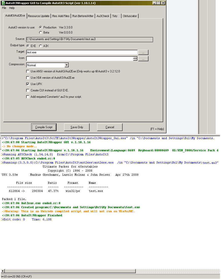Click the 'Packed 1 file.' output line
This screenshot has height=279, width=221.
(x=14, y=199)
